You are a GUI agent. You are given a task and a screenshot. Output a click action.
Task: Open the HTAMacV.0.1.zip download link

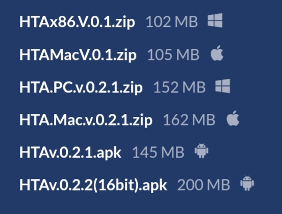(78, 55)
